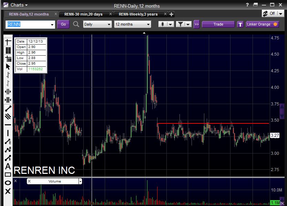
Task: Select the trend line drawing tool
Action: tap(8, 108)
